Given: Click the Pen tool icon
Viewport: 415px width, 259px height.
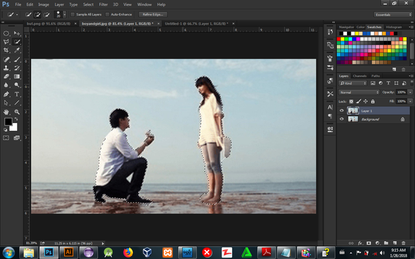Looking at the screenshot, I should [6, 93].
